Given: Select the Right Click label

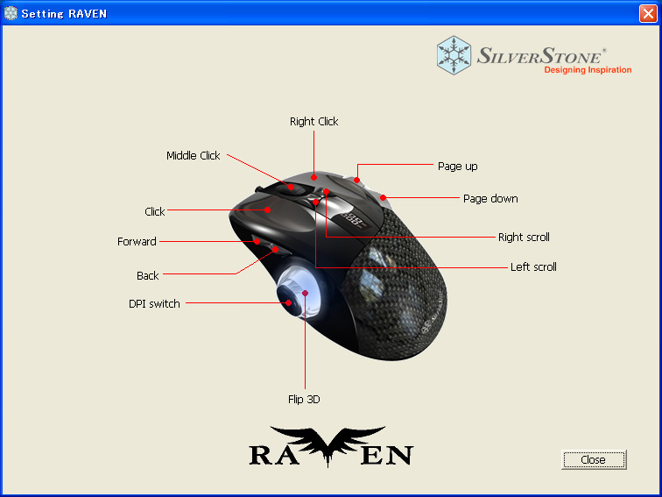Looking at the screenshot, I should click(313, 121).
